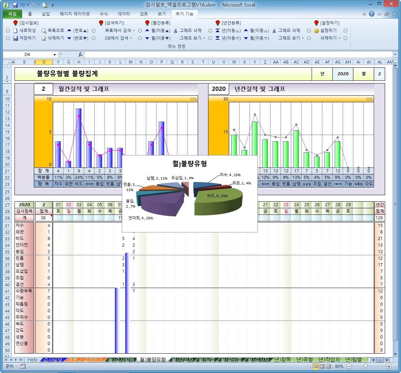Click the 저장하기 floppy disk icon
Image resolution: width=401 pixels, height=373 pixels.
[x=15, y=38]
